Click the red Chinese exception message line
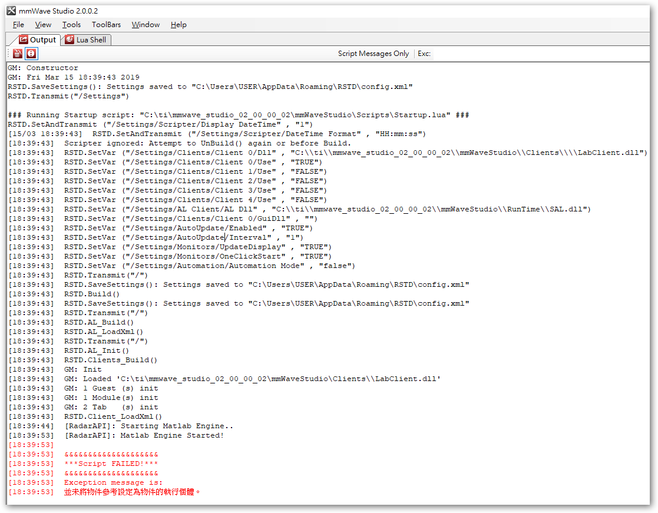 click(104, 492)
